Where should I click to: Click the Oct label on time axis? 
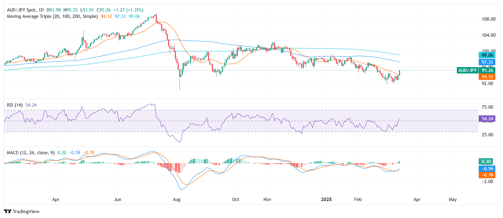tap(235, 199)
